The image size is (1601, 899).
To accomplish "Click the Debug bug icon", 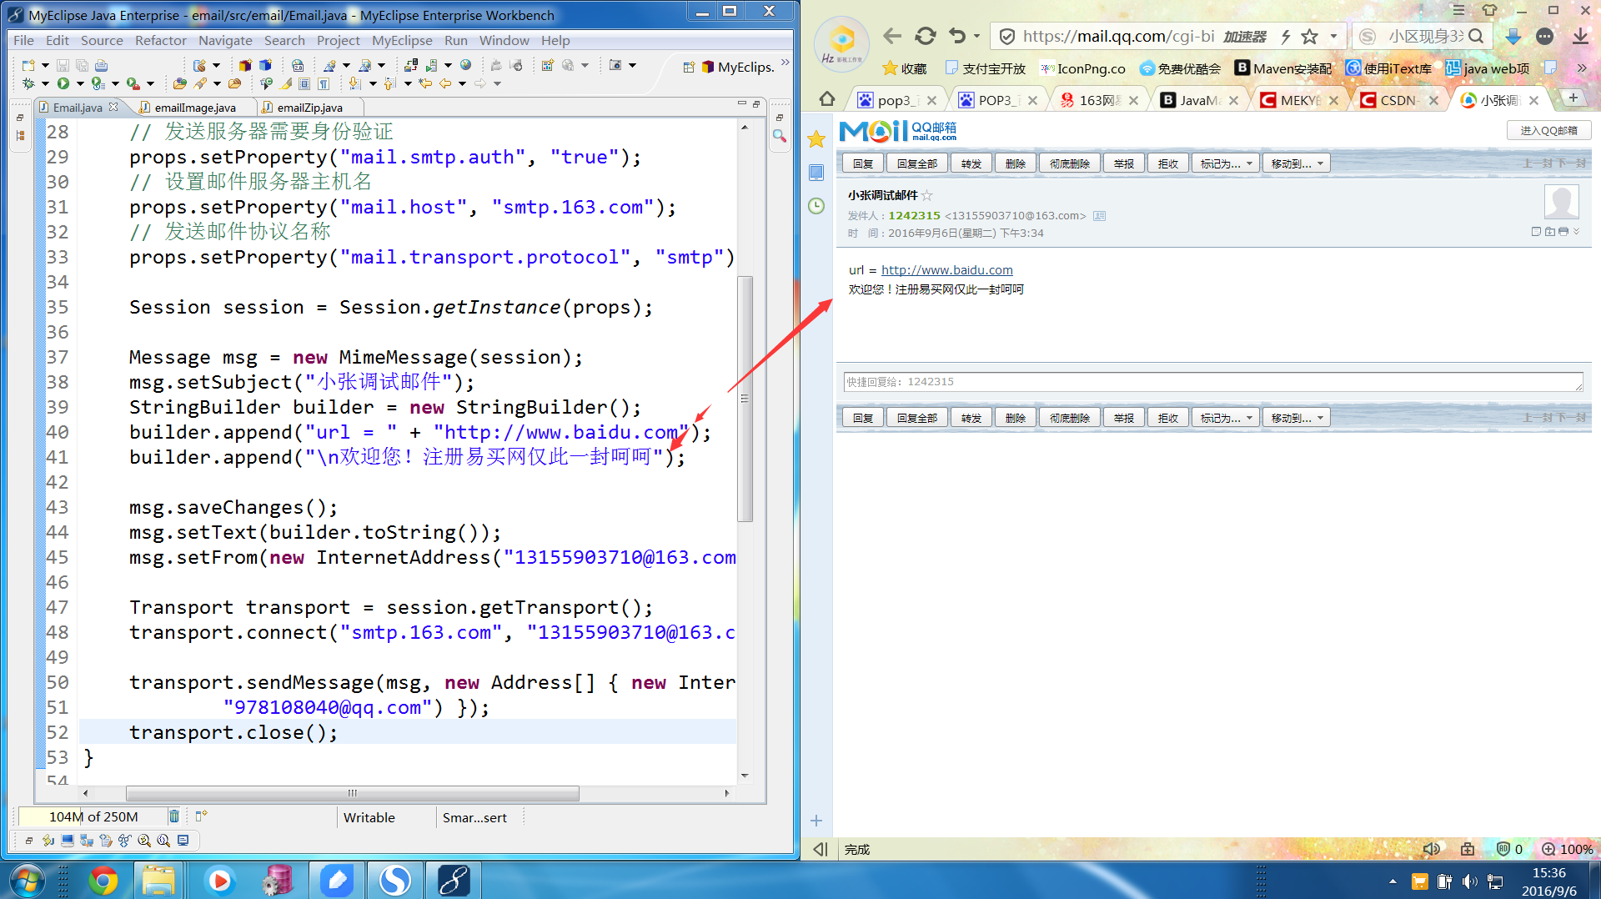I will 28,83.
